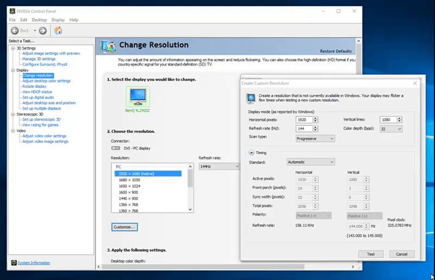
Task: Collapse the Video tree node
Action: coord(13,131)
